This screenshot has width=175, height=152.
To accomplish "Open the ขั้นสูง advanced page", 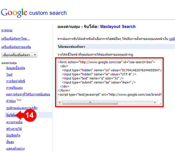I will (x=10, y=142).
